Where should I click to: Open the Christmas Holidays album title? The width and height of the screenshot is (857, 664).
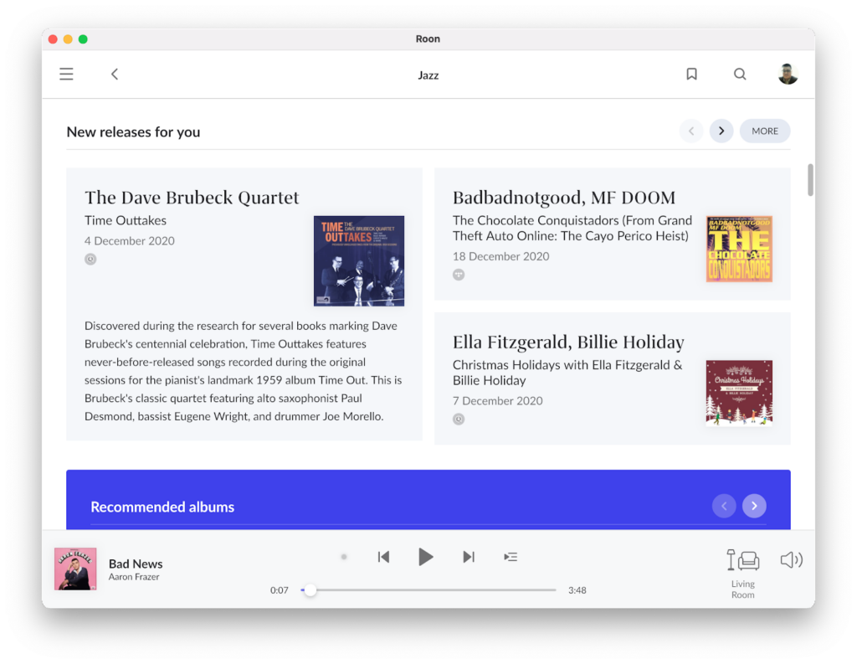[567, 373]
